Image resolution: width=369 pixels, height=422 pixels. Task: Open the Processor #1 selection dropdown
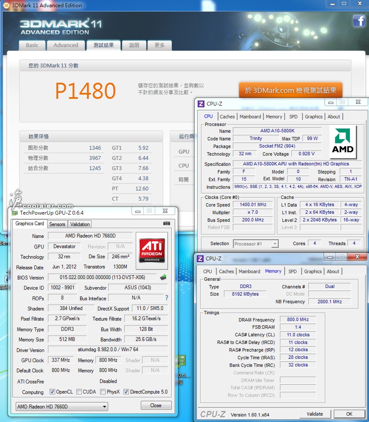[x=255, y=244]
